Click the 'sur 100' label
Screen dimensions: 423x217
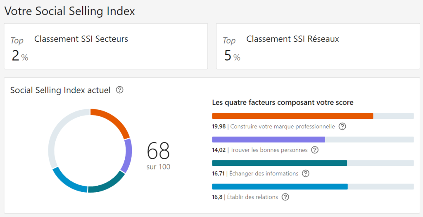158,167
